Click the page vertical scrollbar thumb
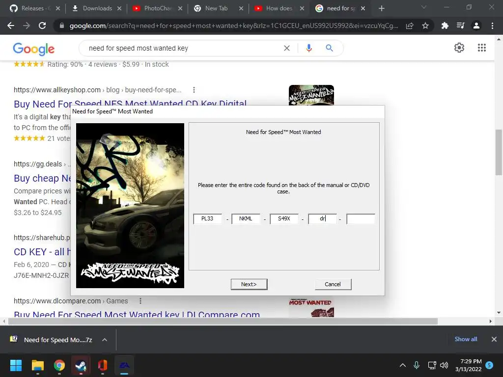Viewport: 503px width, 377px height. coord(499,152)
